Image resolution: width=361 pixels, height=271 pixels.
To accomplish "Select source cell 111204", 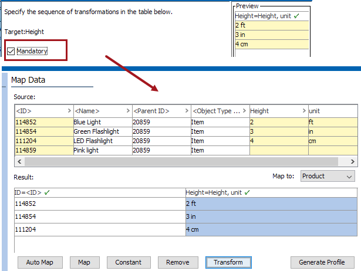I will coord(44,141).
